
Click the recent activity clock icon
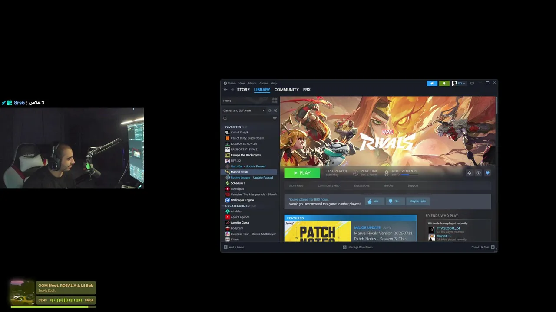coord(270,110)
